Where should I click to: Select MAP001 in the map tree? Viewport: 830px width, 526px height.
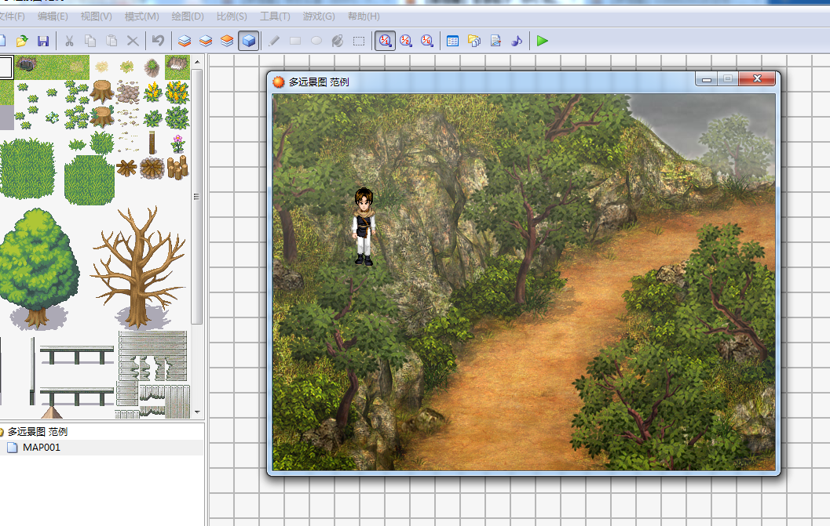click(x=42, y=448)
